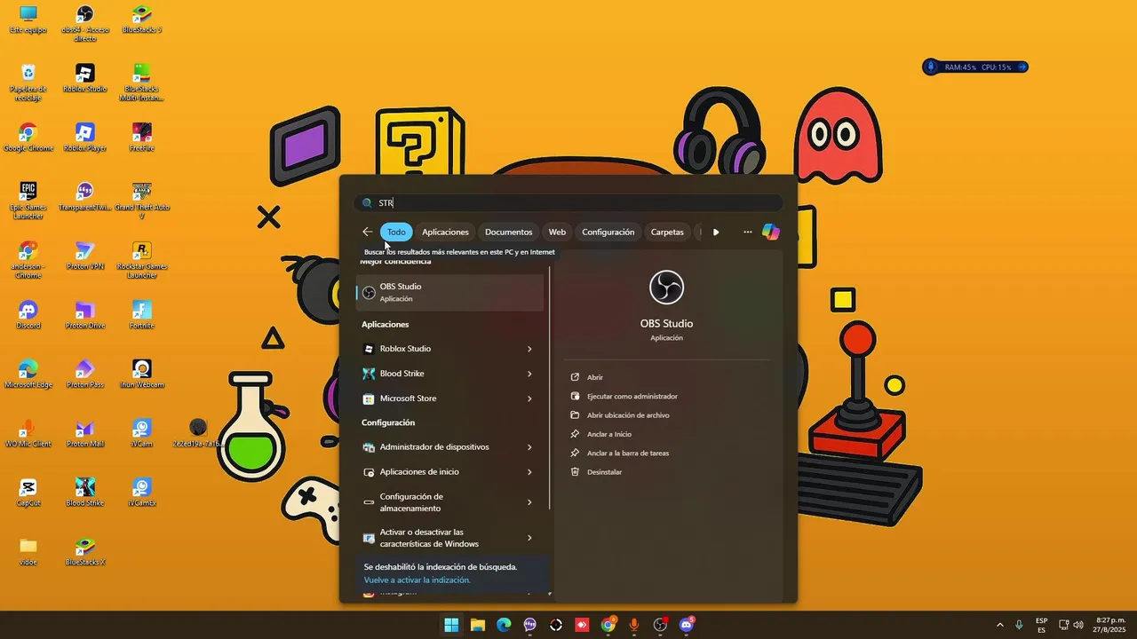Screen dimensions: 1137x639
Task: Select Epic Games Launcher desktop shortcut
Action: click(x=28, y=201)
